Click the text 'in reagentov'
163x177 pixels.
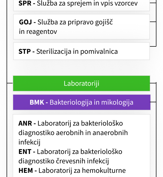coord(38,31)
